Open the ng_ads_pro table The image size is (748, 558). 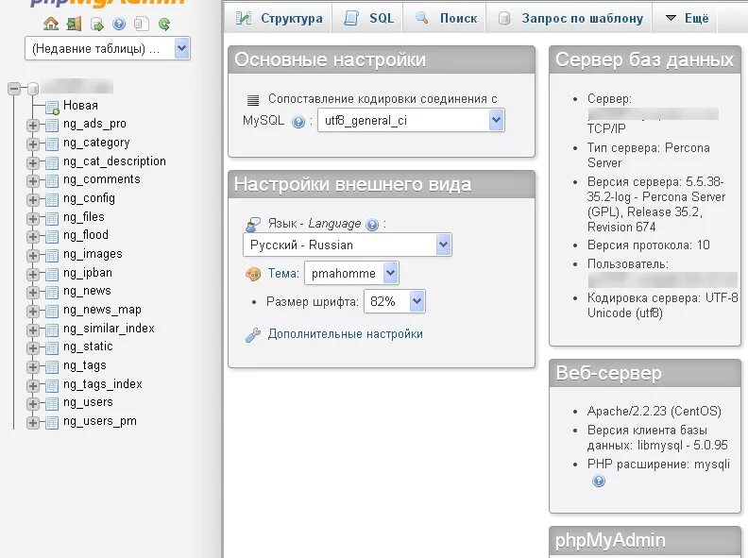tap(94, 124)
